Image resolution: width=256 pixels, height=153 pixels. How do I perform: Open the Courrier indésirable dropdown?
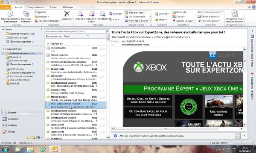click(47, 21)
